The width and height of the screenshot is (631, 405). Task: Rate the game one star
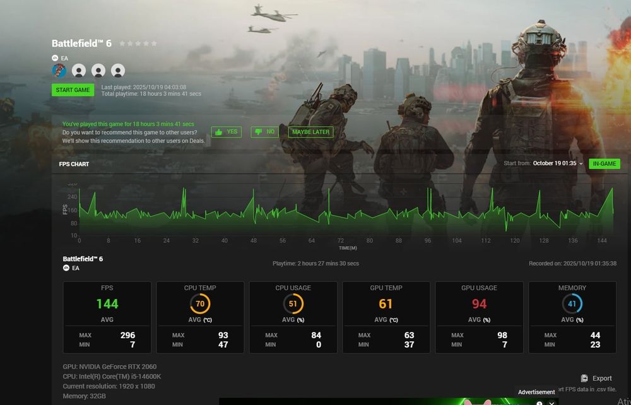tap(122, 44)
